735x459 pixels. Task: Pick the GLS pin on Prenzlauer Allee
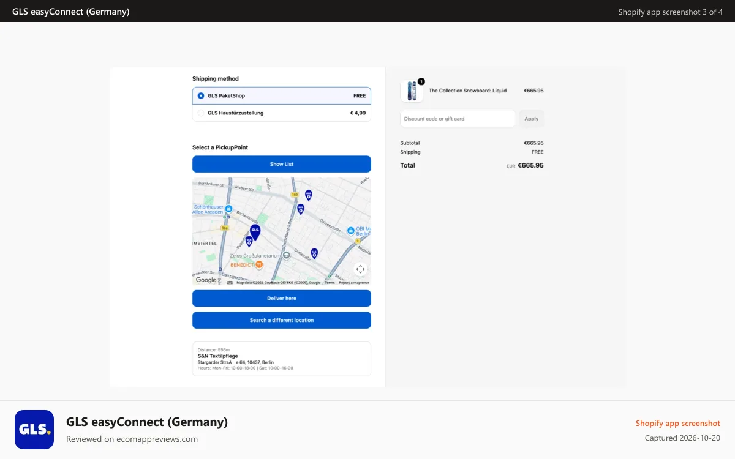pos(301,209)
